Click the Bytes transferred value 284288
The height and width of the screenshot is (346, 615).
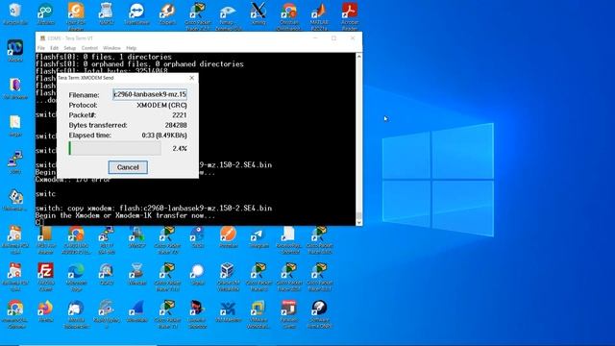176,125
